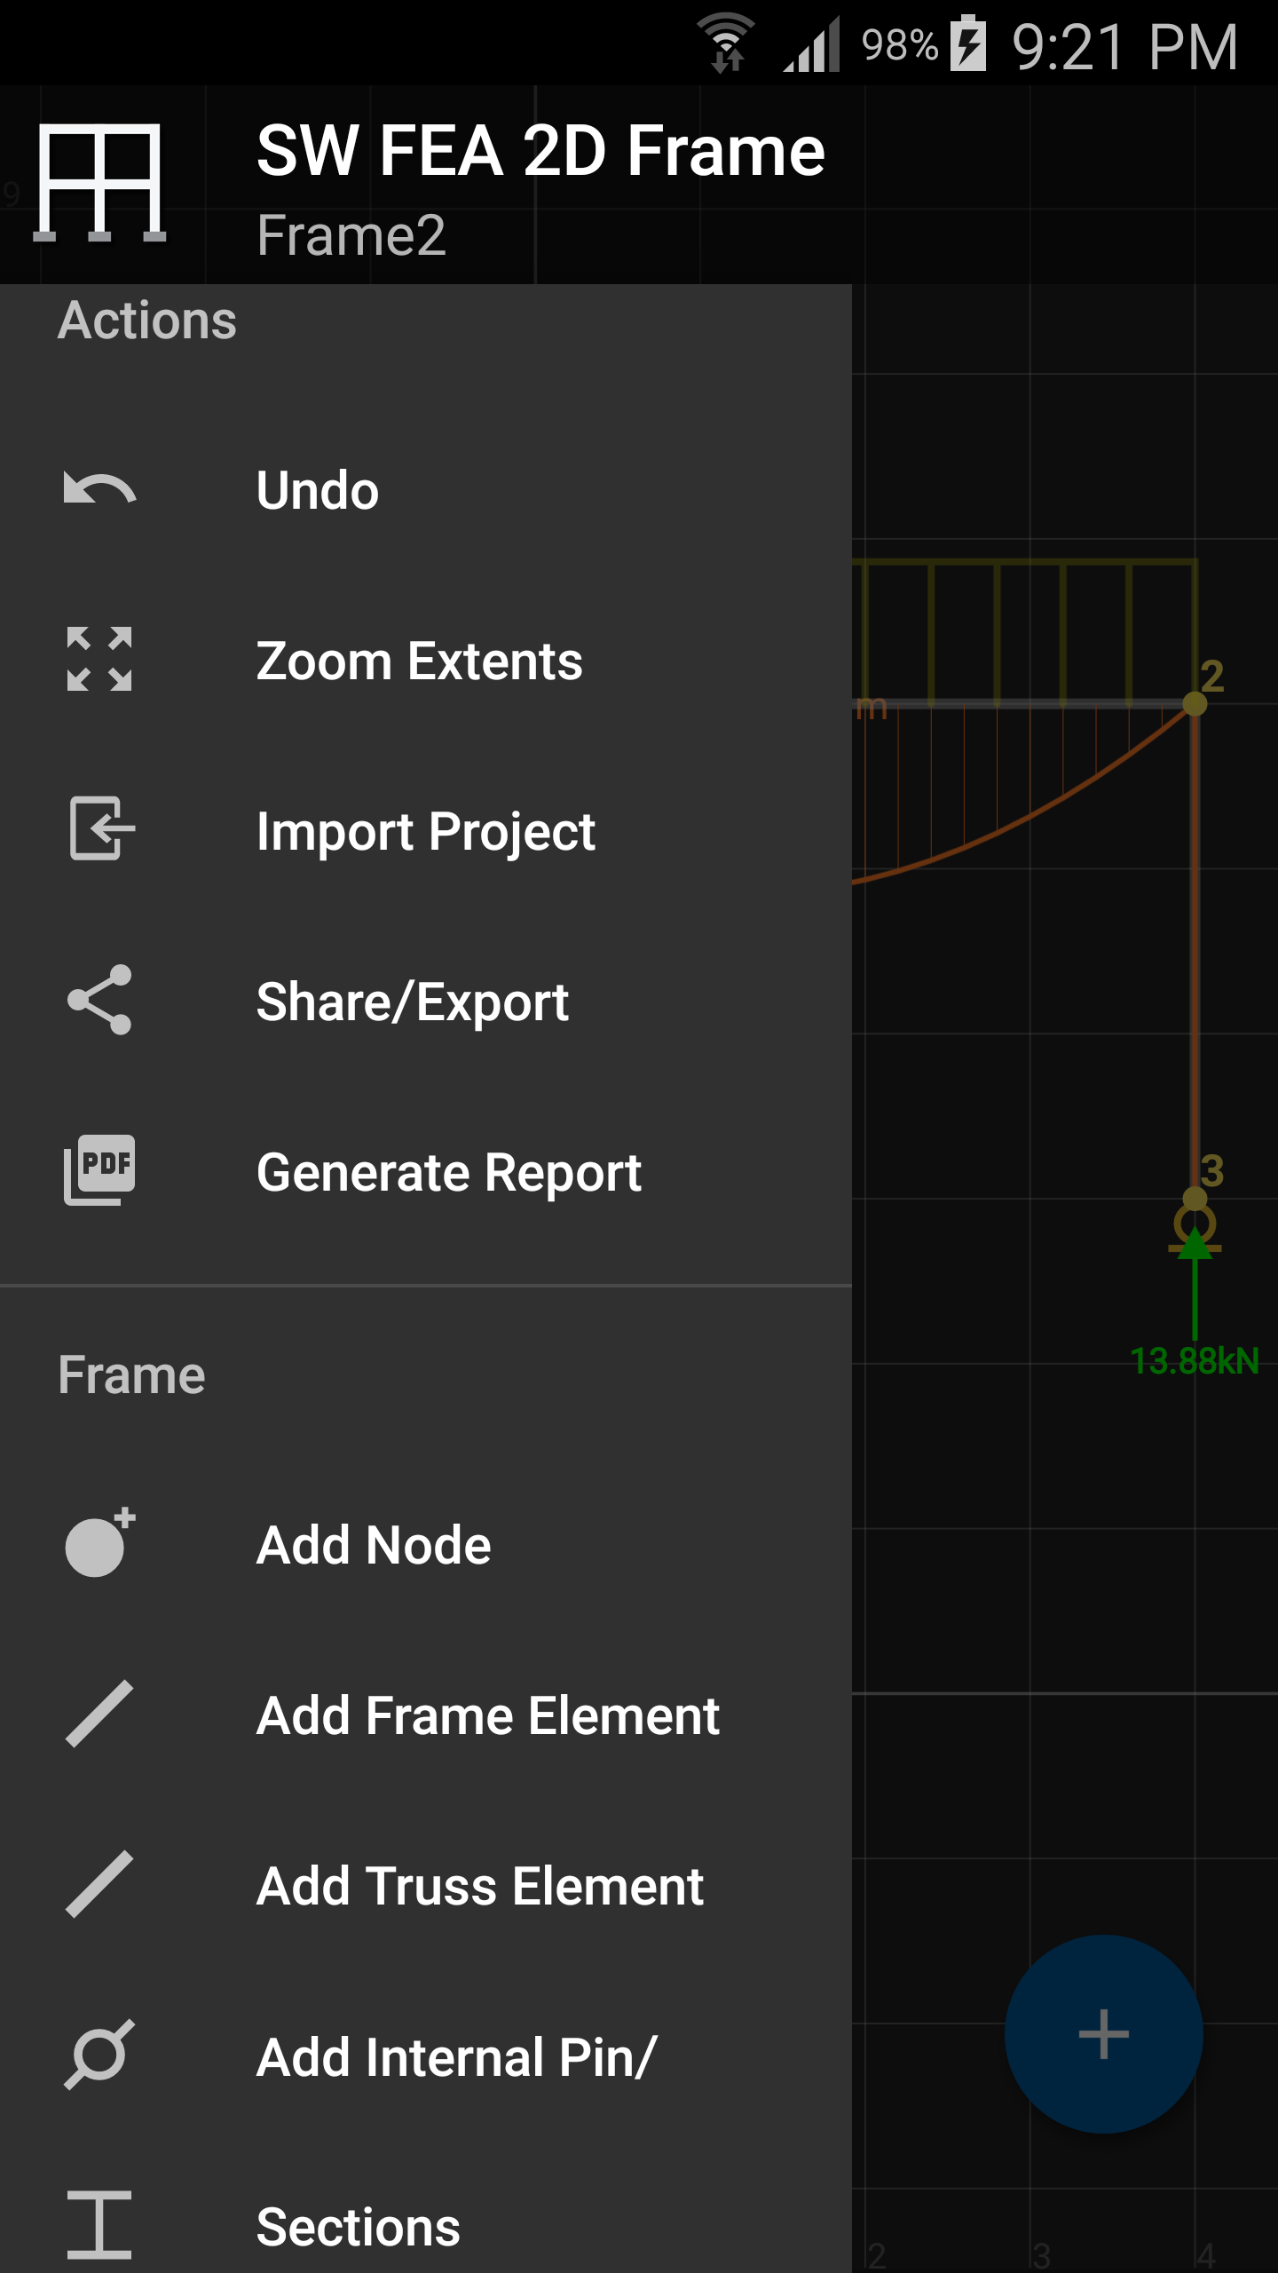Select Add Frame Element option
Viewport: 1278px width, 2273px height.
pyautogui.click(x=487, y=1715)
